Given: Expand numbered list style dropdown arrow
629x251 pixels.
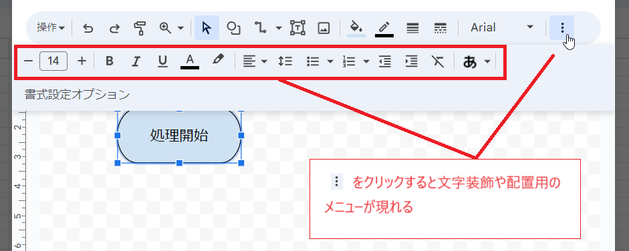Looking at the screenshot, I should [367, 61].
